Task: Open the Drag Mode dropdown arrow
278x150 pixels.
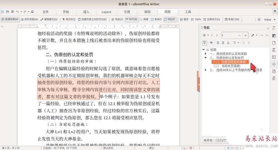Action: tap(256, 35)
